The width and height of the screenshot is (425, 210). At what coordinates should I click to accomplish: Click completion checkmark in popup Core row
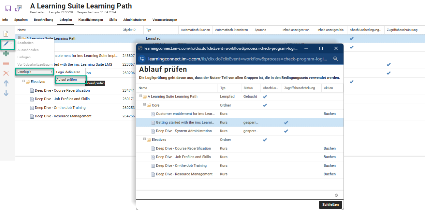click(265, 105)
